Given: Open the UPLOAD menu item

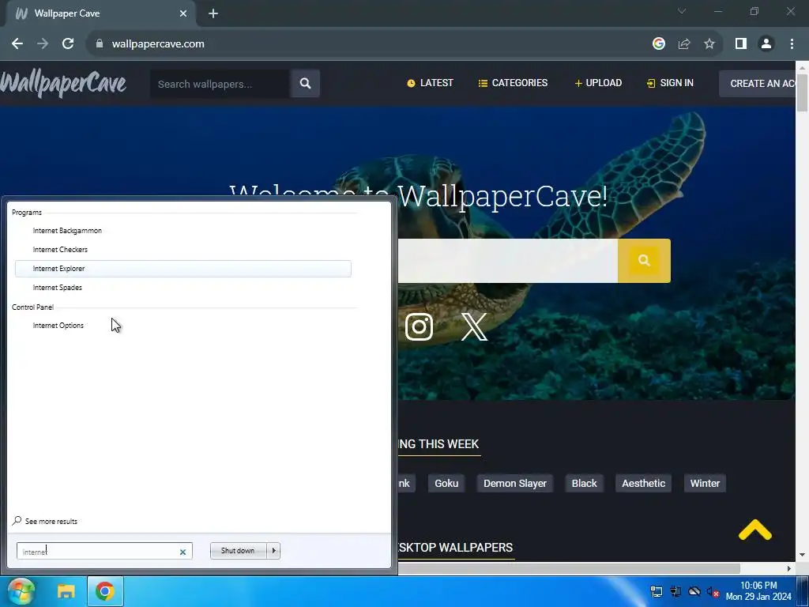Looking at the screenshot, I should (x=598, y=83).
